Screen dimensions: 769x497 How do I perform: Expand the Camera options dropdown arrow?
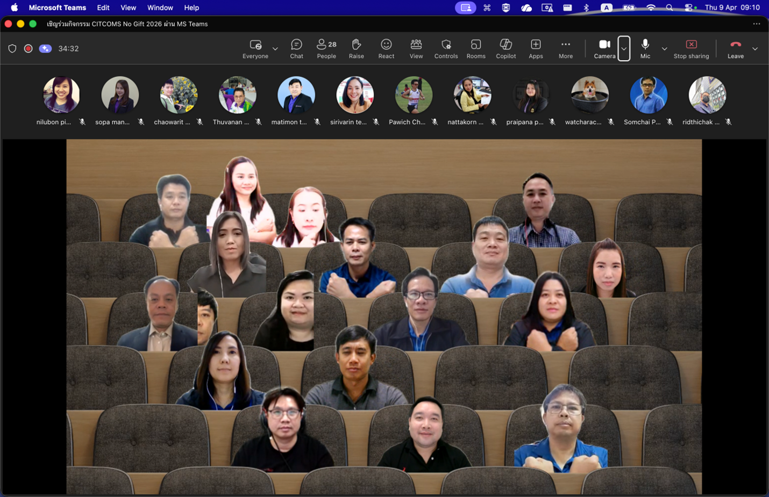click(624, 48)
